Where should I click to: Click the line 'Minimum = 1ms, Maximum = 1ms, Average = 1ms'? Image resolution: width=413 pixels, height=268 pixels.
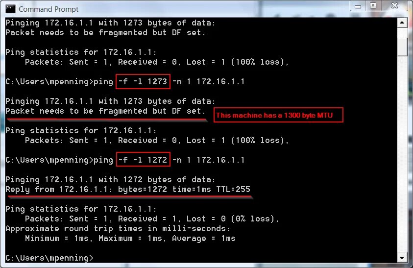pos(130,239)
